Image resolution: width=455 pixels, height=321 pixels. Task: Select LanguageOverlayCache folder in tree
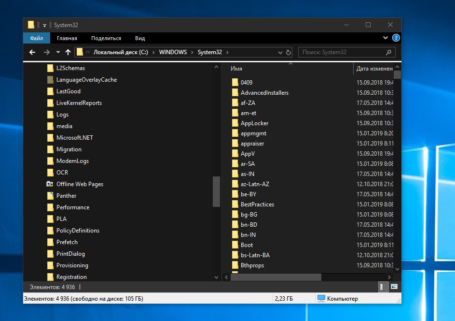(x=86, y=80)
